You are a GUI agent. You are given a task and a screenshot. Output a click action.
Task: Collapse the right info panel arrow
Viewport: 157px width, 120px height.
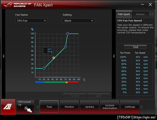(114, 56)
